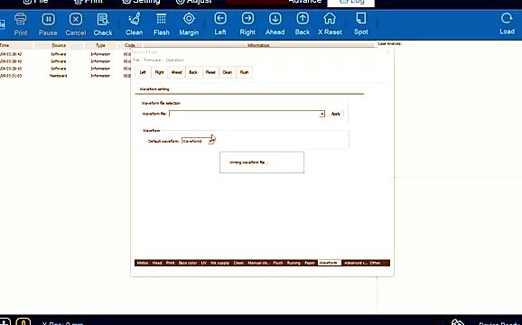Click the Clean icon in the blue toolbar
Image resolution: width=522 pixels, height=325 pixels.
pyautogui.click(x=135, y=24)
